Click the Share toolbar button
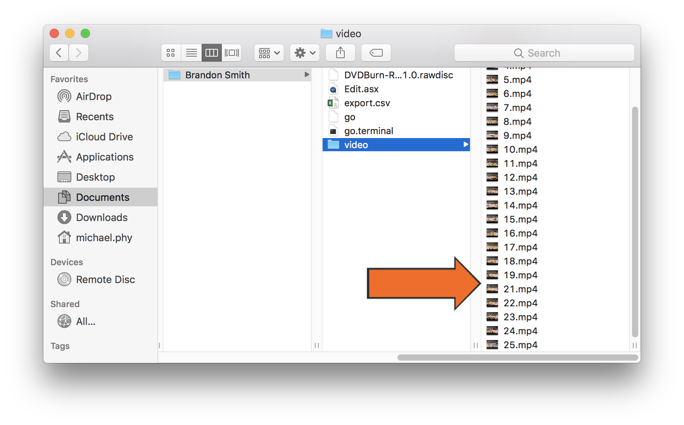Screen dimensions: 684x425 click(x=340, y=53)
